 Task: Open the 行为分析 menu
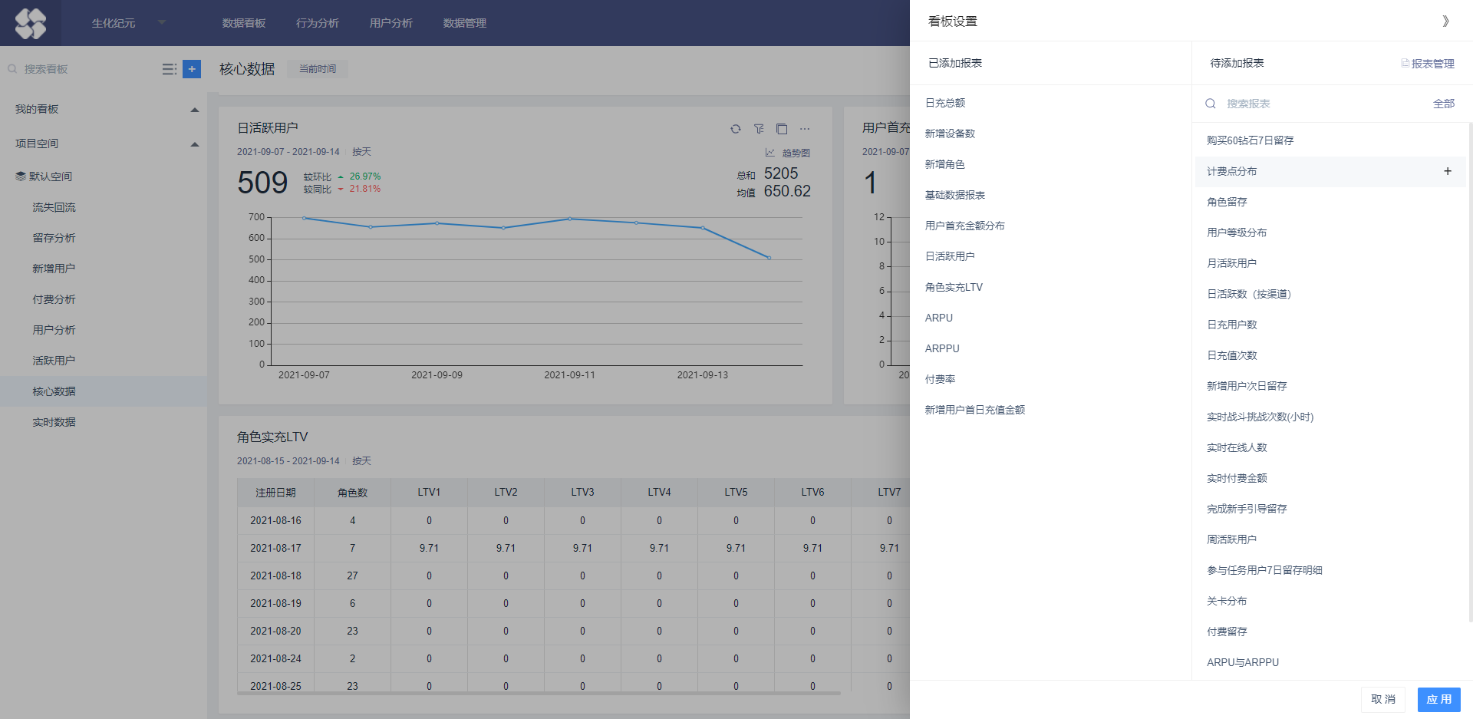[318, 23]
